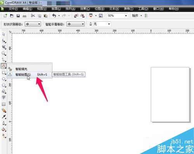Viewport: 194px width, 154px height.
Task: Open the 形状识别等级 dropdown
Action: 33,24
